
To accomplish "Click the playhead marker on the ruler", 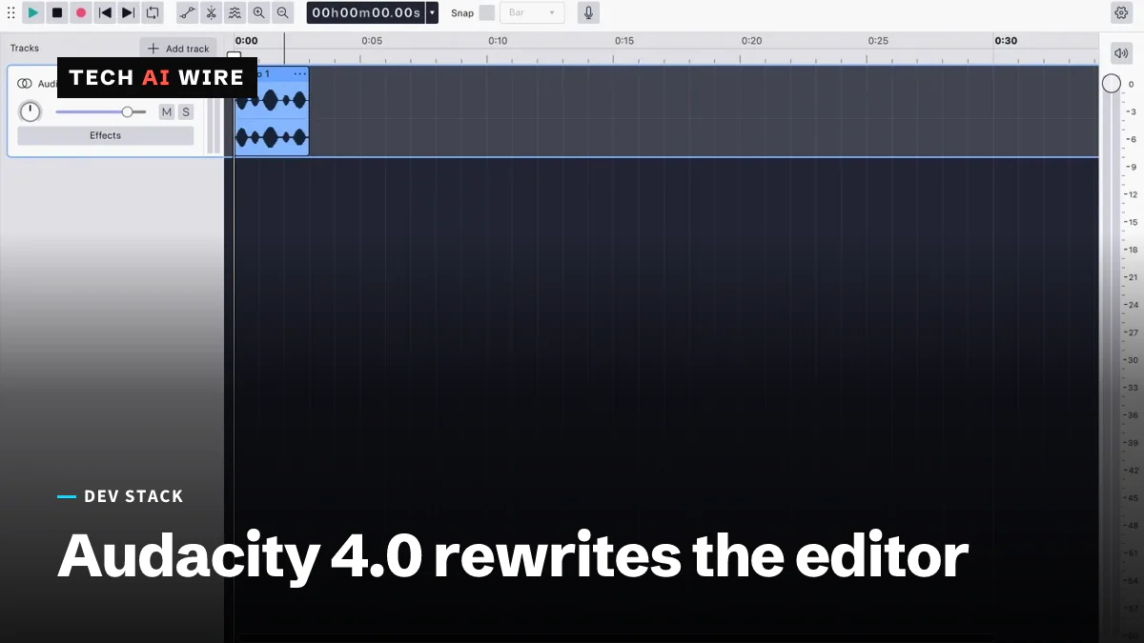I will point(234,55).
